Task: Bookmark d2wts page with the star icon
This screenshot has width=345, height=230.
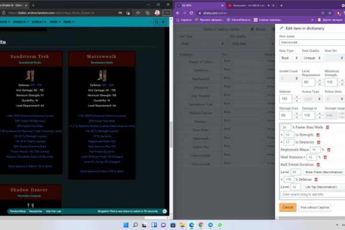Action: pyautogui.click(x=330, y=13)
